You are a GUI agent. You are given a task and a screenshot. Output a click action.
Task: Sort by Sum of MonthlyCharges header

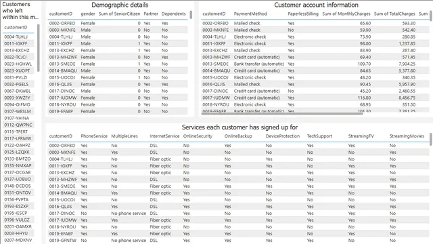tap(346, 14)
